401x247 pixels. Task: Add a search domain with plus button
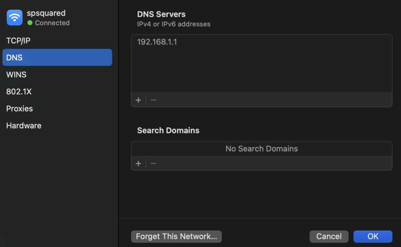click(x=138, y=163)
